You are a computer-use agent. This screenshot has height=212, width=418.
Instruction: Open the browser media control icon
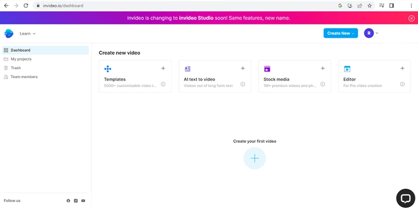[382, 5]
